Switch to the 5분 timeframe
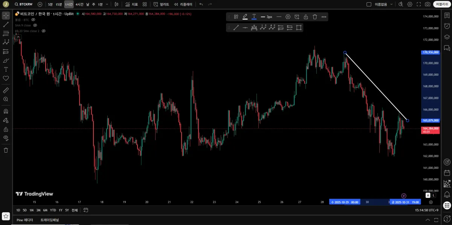Image resolution: width=452 pixels, height=225 pixels. pos(50,4)
